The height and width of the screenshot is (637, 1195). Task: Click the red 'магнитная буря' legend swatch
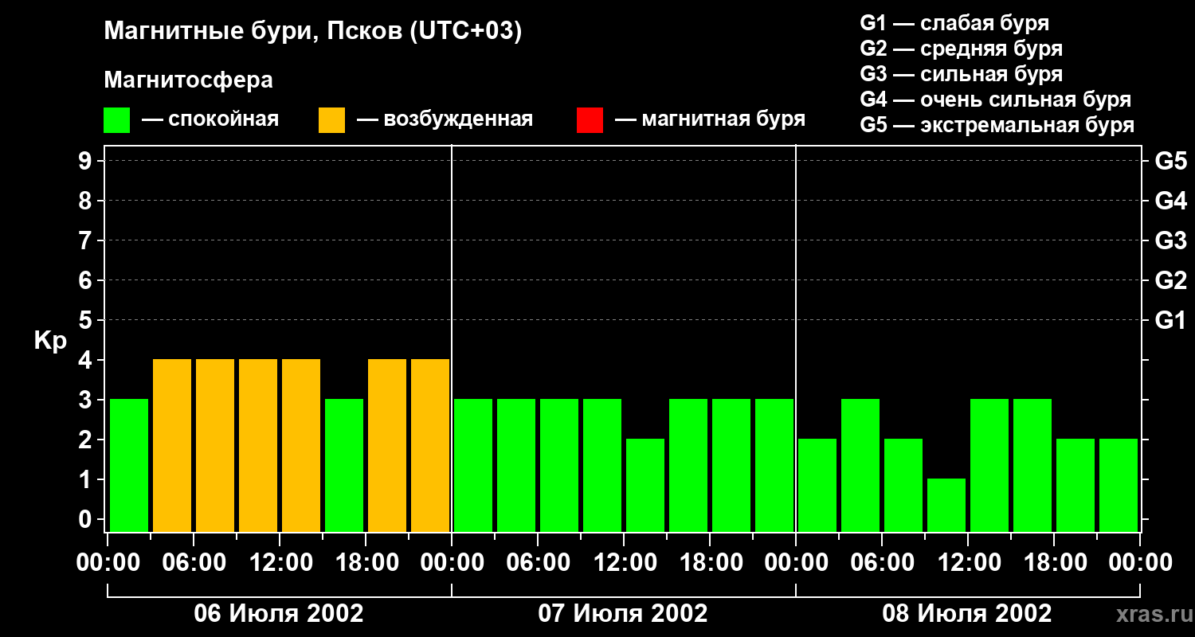[590, 120]
